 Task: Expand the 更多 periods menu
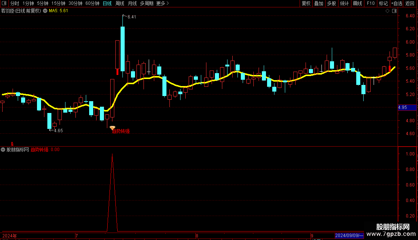pyautogui.click(x=163, y=3)
